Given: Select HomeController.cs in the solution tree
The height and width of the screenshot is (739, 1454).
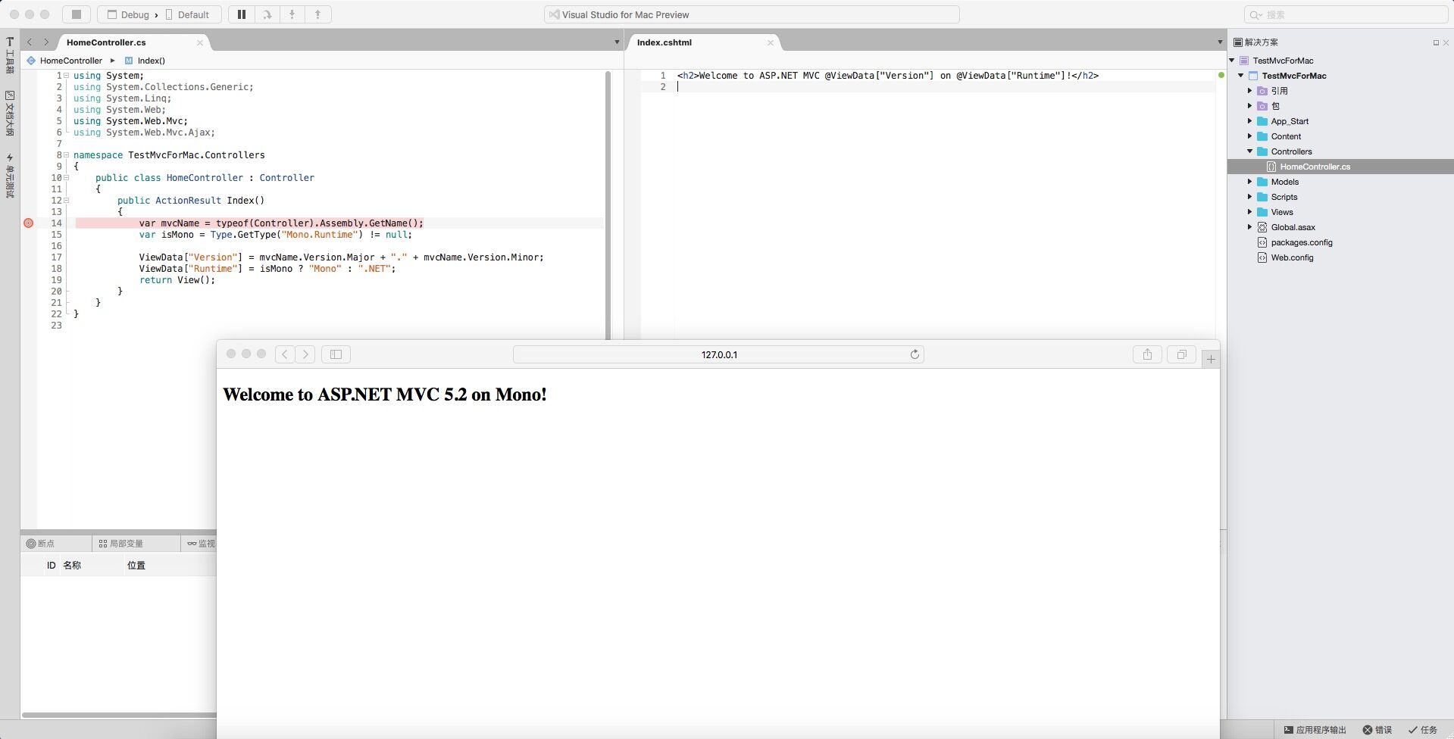Looking at the screenshot, I should (x=1340, y=167).
